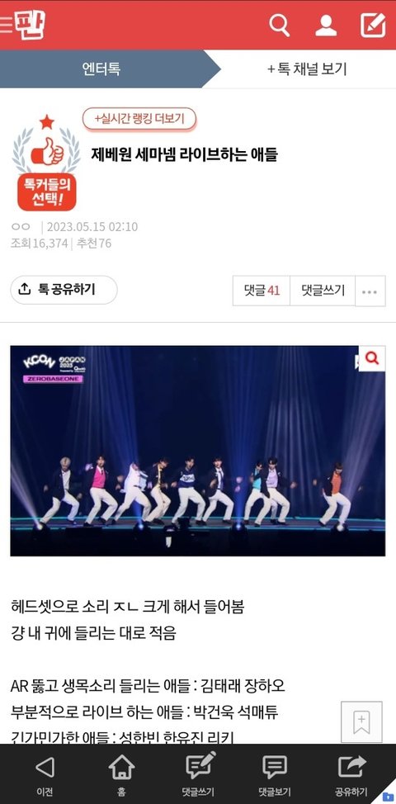This screenshot has width=396, height=804.
Task: Open the hamburger menu icon
Action: 6,25
